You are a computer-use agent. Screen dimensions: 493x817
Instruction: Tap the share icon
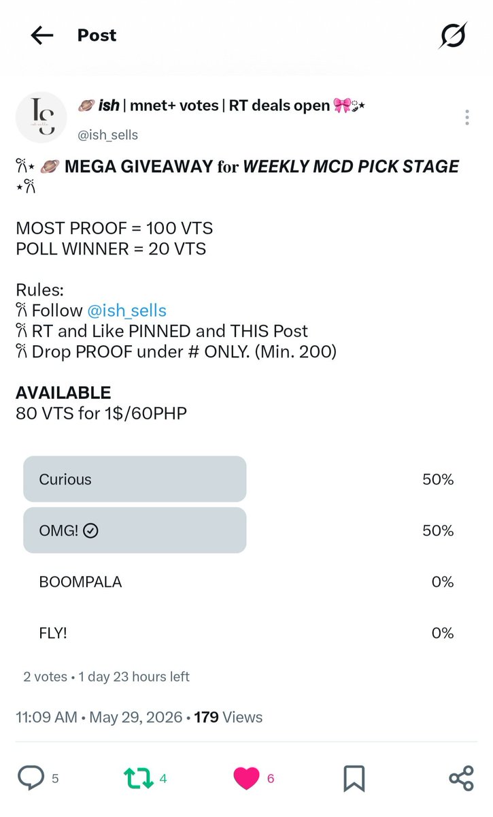[x=461, y=778]
